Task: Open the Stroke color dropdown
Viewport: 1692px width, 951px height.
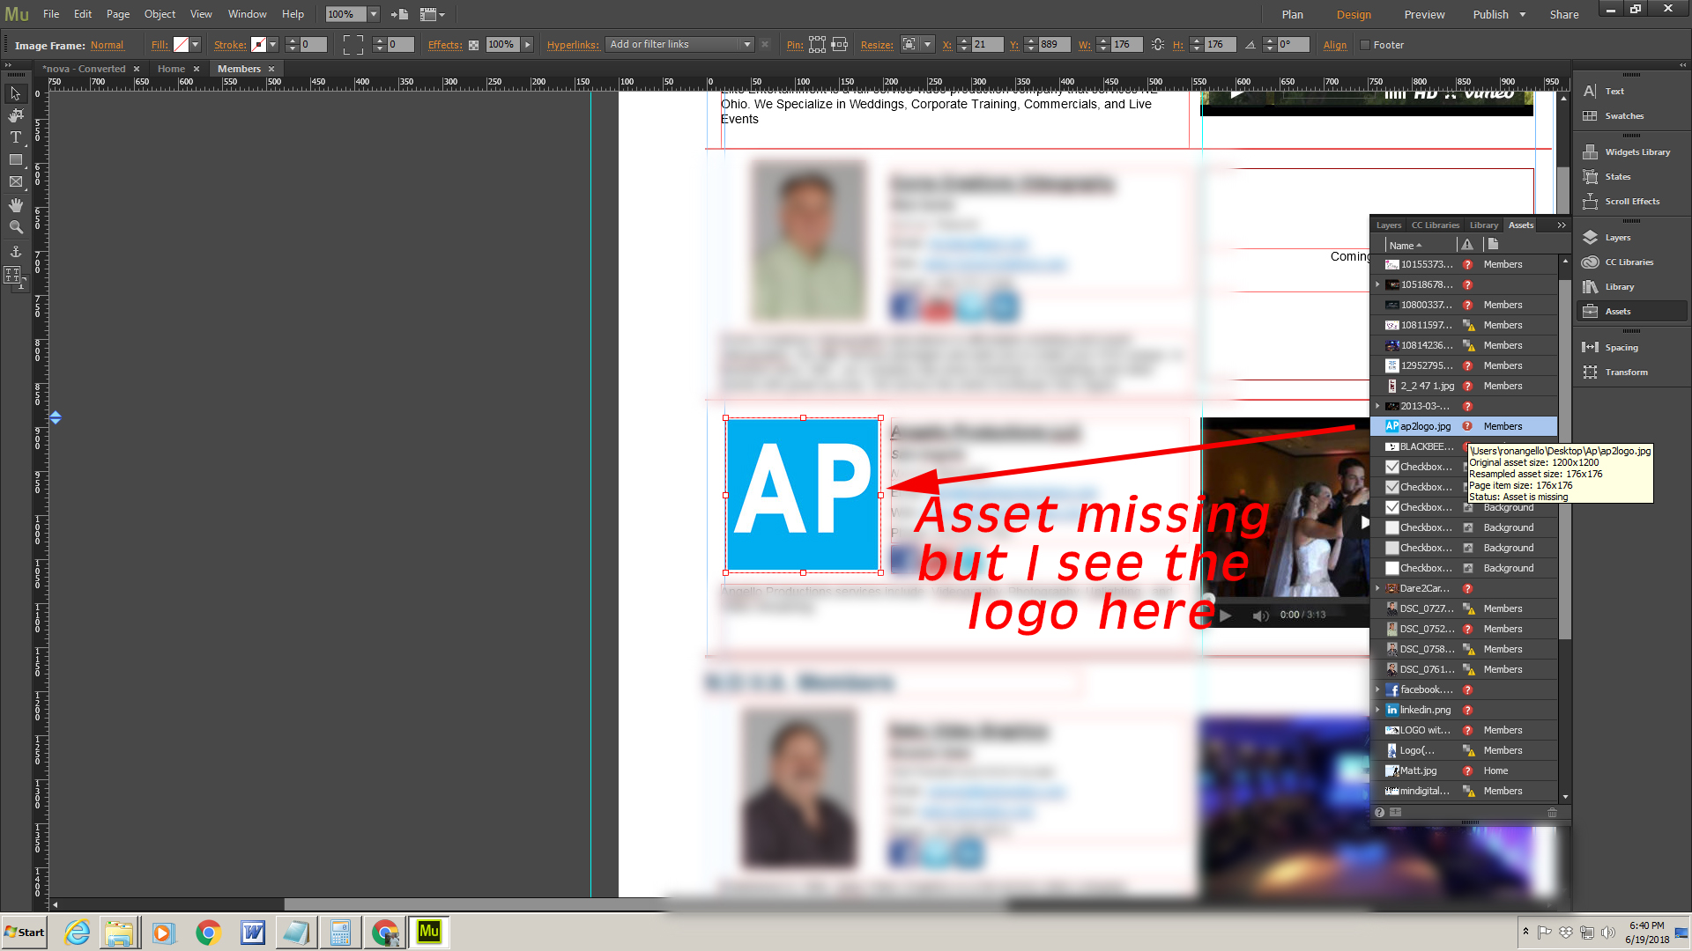Action: (272, 44)
